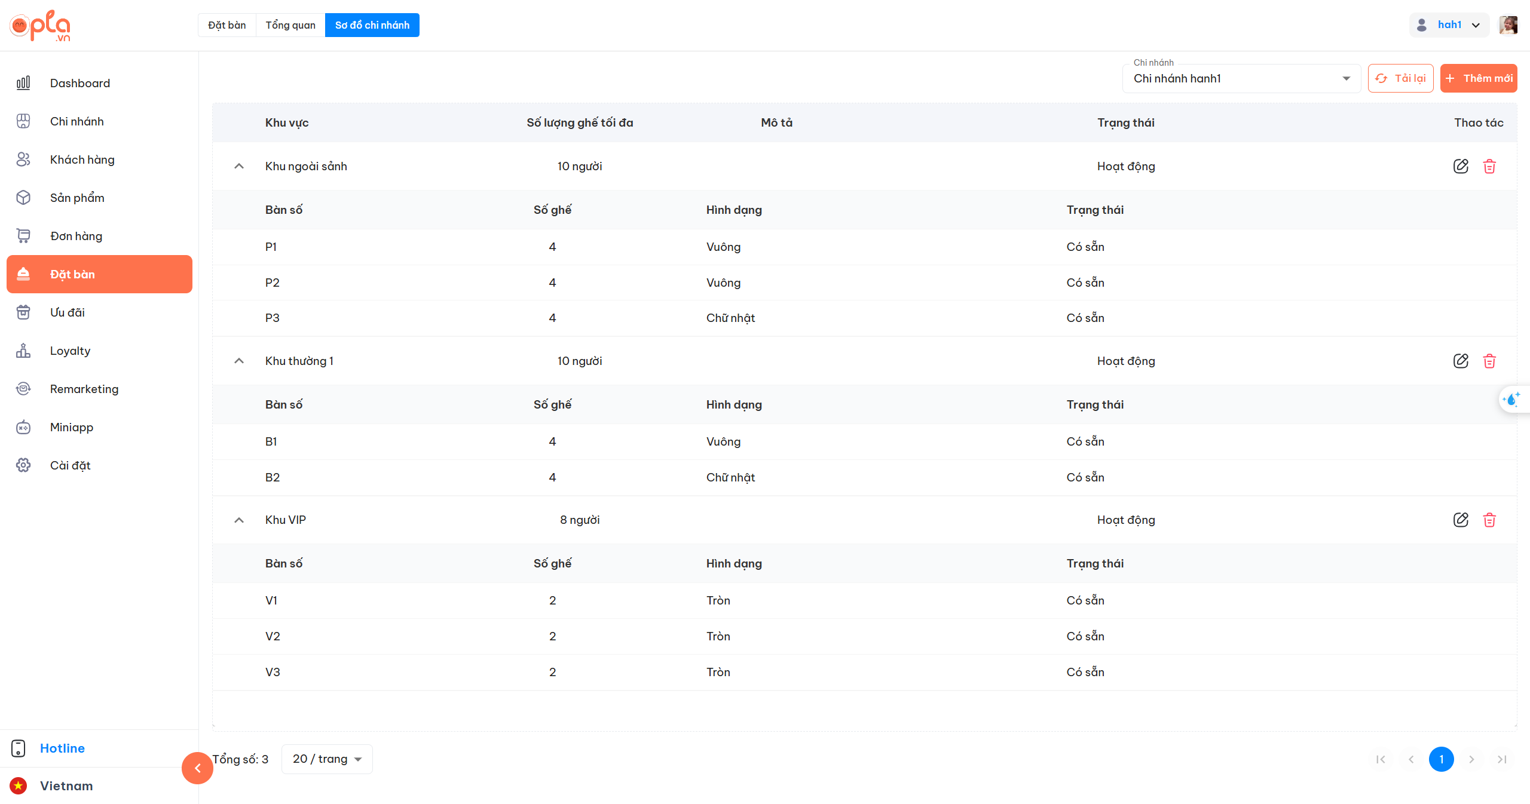Delete the Khu VIP area
Image resolution: width=1530 pixels, height=804 pixels.
(x=1489, y=520)
